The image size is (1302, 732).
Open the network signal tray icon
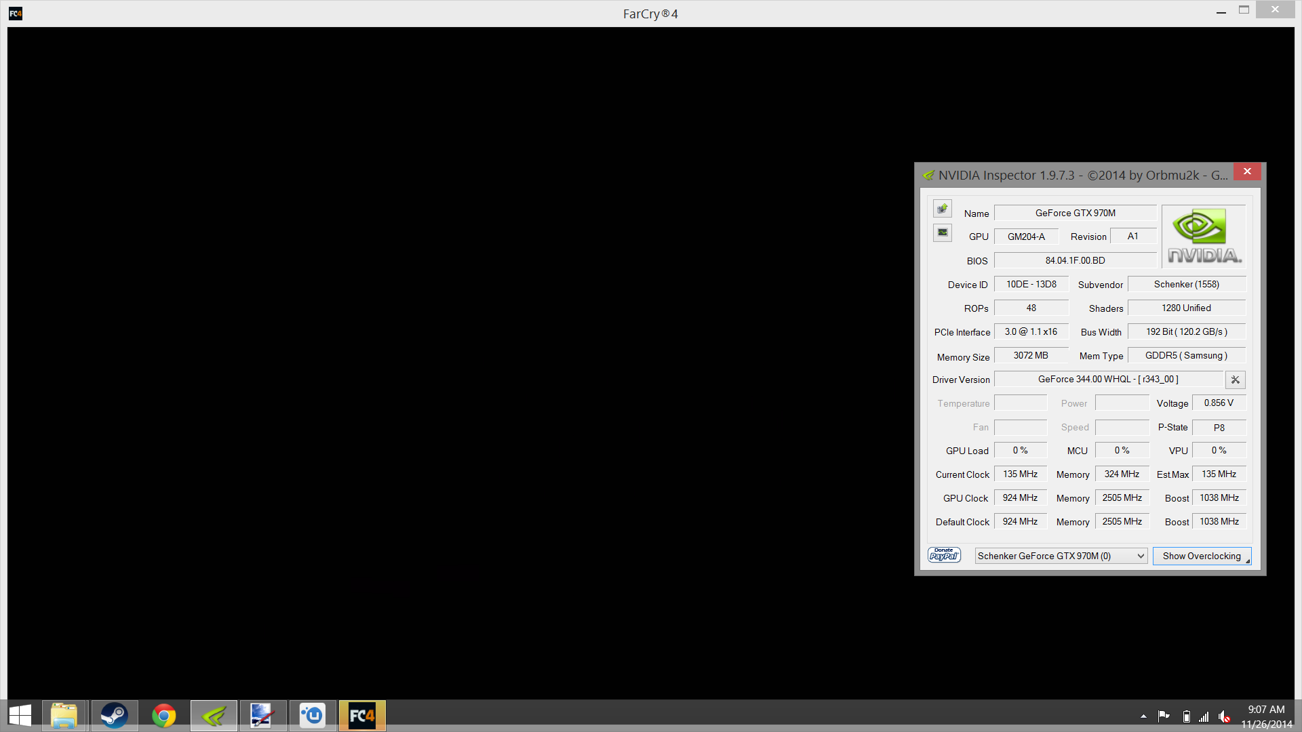pyautogui.click(x=1204, y=716)
